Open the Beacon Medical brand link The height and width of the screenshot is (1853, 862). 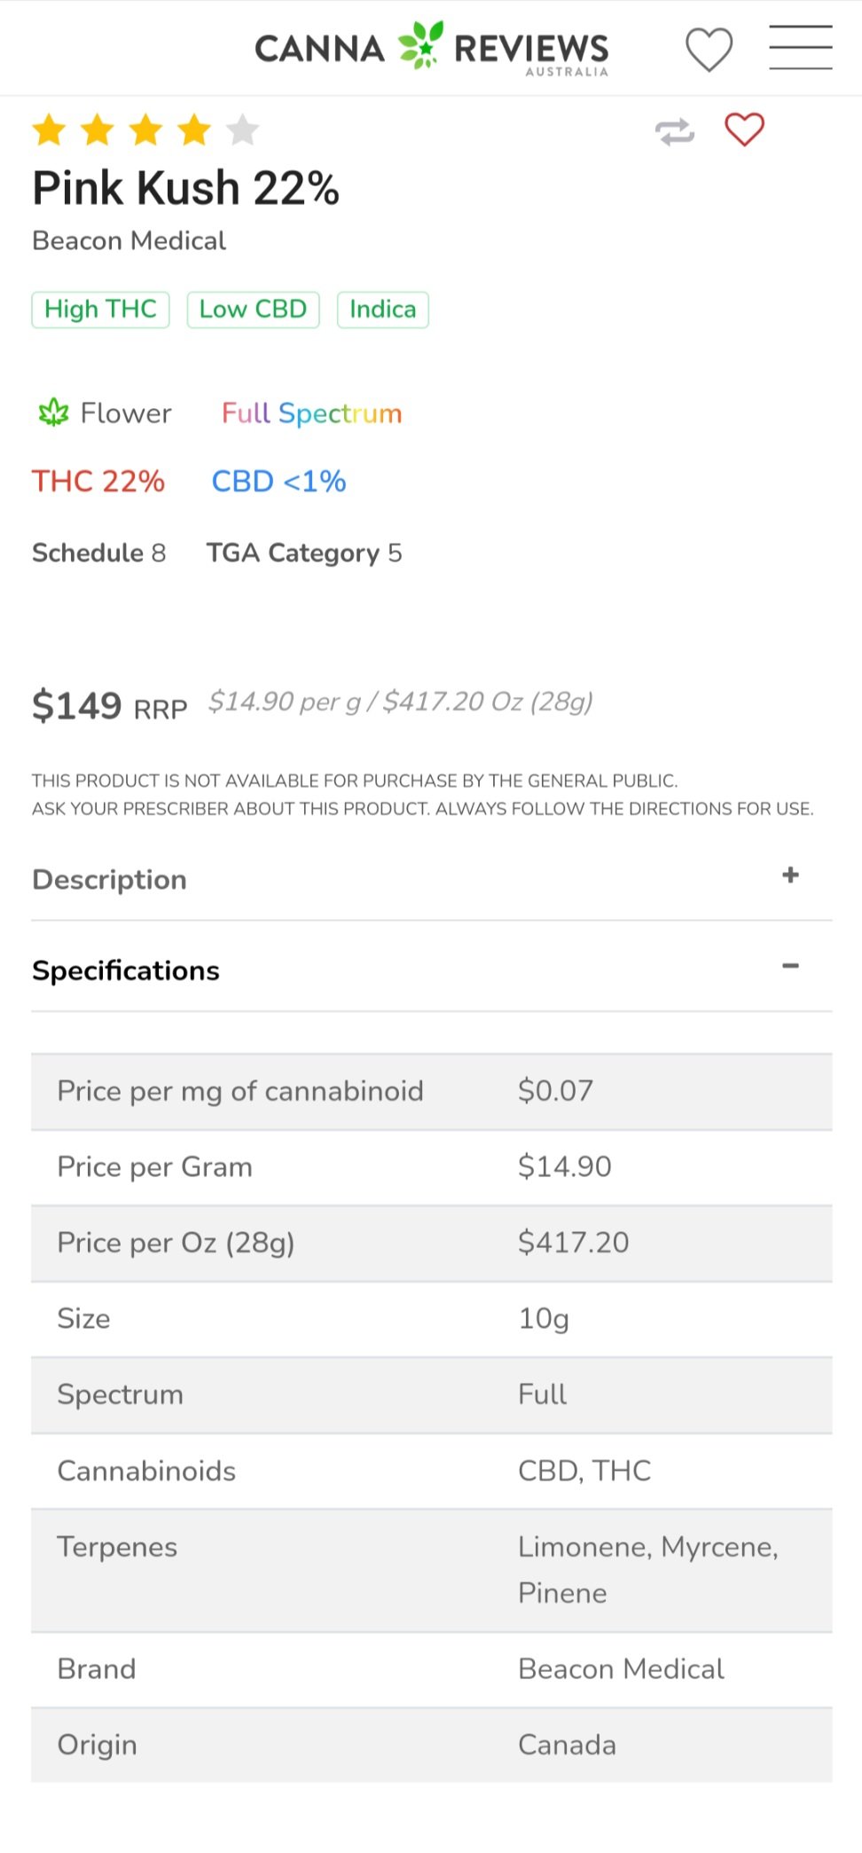129,241
